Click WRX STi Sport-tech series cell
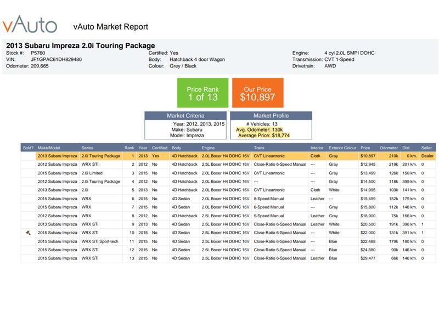 coord(100,241)
